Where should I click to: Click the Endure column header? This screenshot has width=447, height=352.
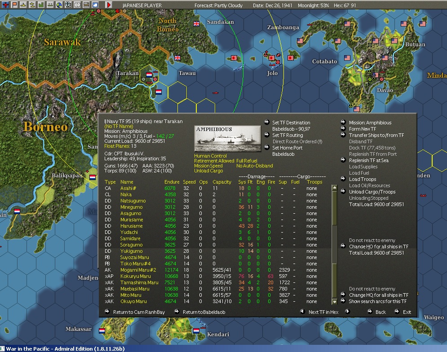[172, 182]
